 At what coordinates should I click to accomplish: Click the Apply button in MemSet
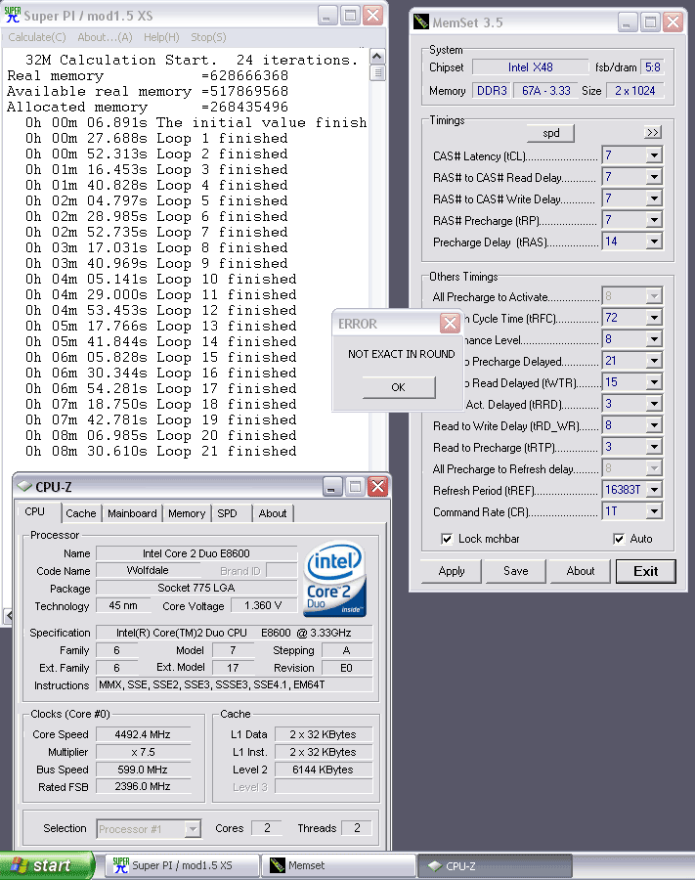point(452,571)
